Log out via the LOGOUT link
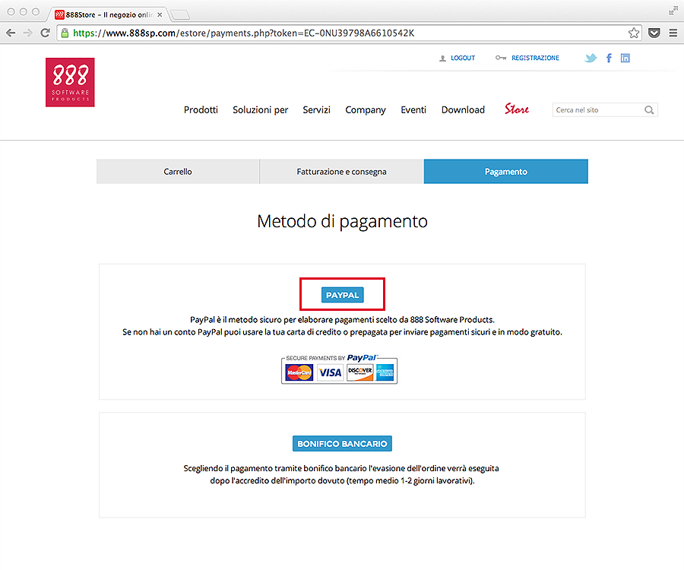 (463, 58)
